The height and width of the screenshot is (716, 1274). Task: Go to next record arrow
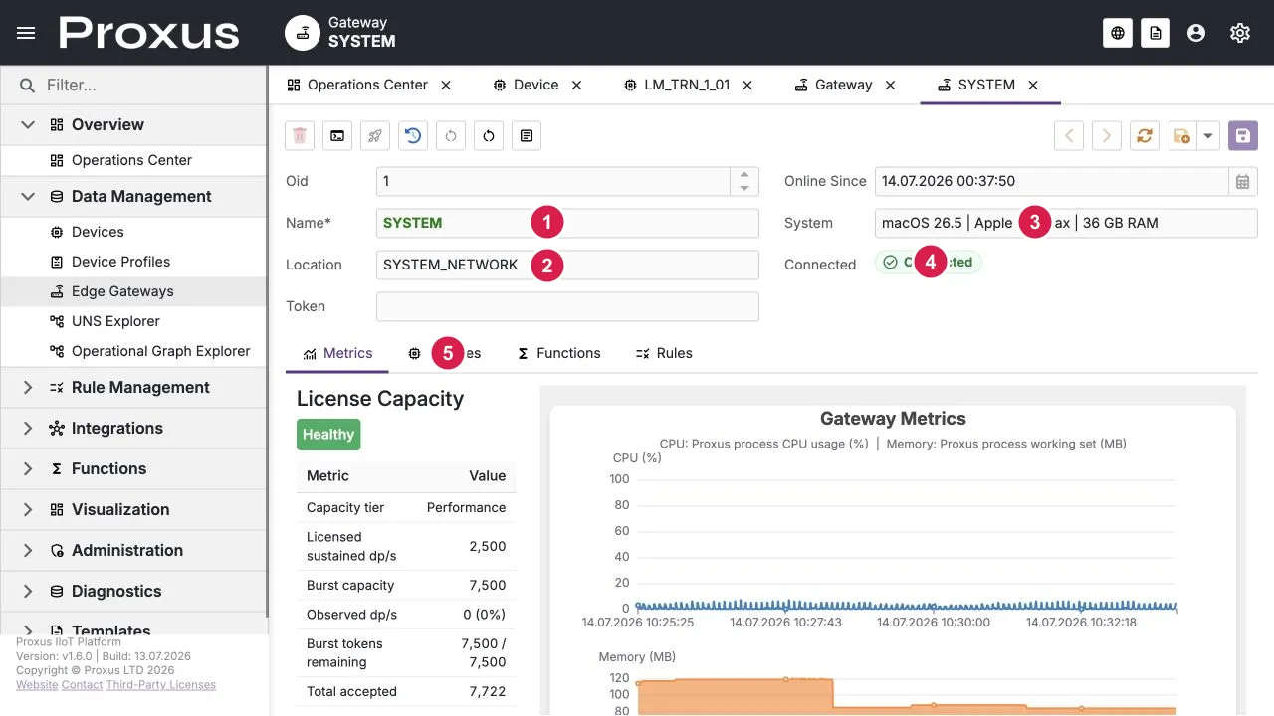tap(1107, 136)
